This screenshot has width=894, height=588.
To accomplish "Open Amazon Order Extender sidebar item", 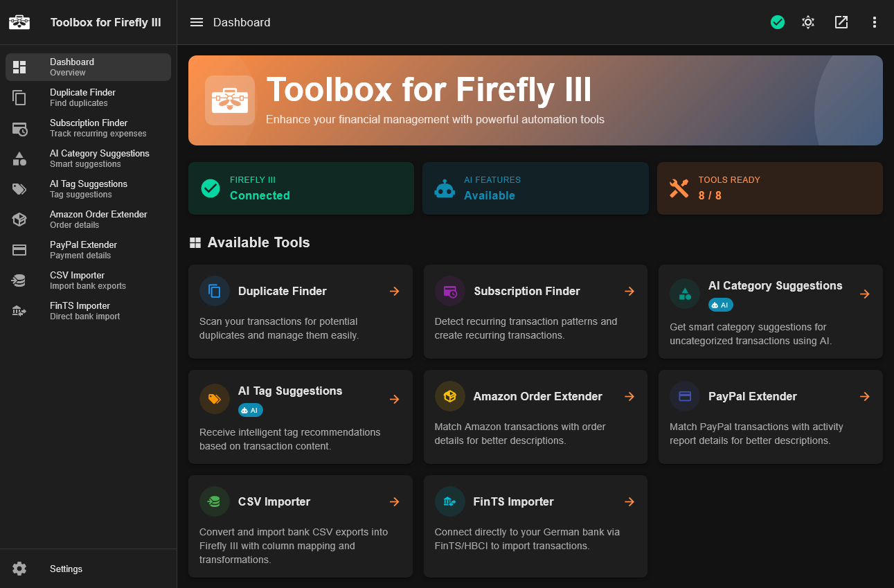I will [88, 220].
